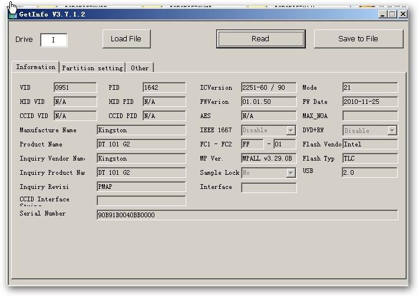Click the Read button
This screenshot has width=419, height=297.
260,39
